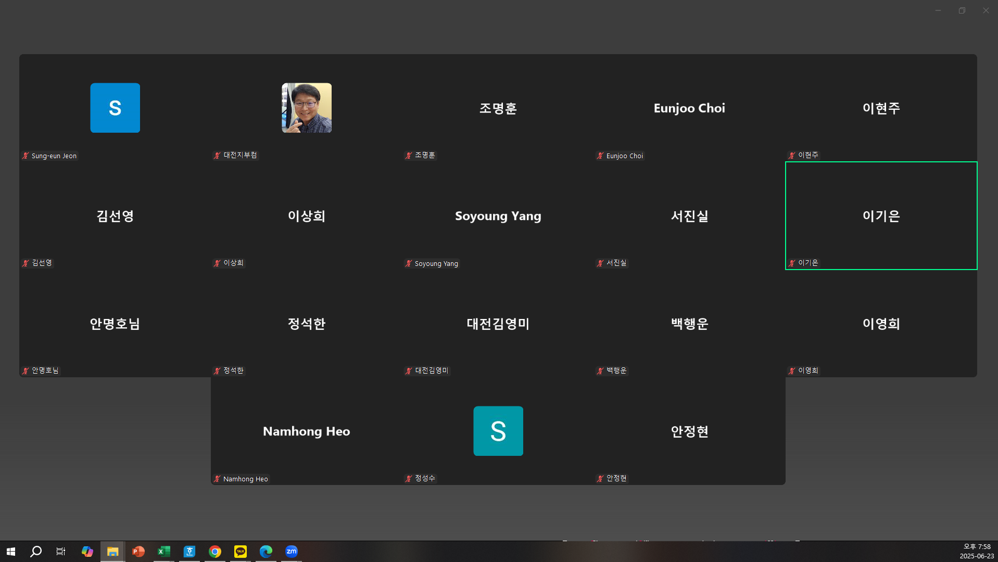Switch to Google Chrome on the taskbar
998x562 pixels.
click(x=215, y=552)
